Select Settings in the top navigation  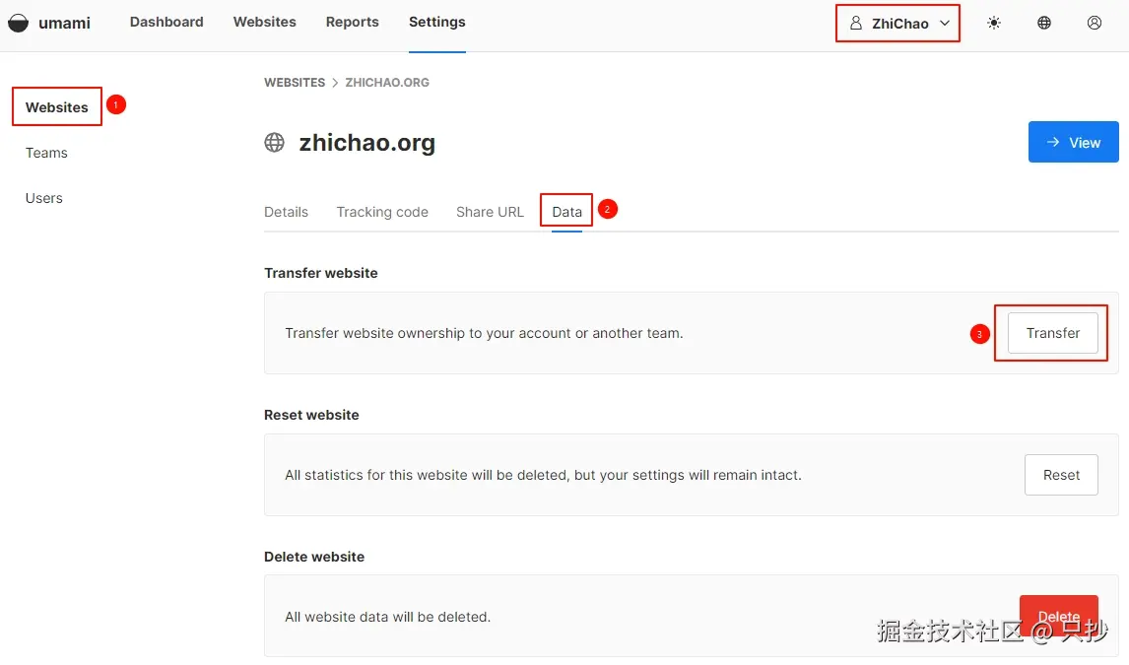point(436,22)
